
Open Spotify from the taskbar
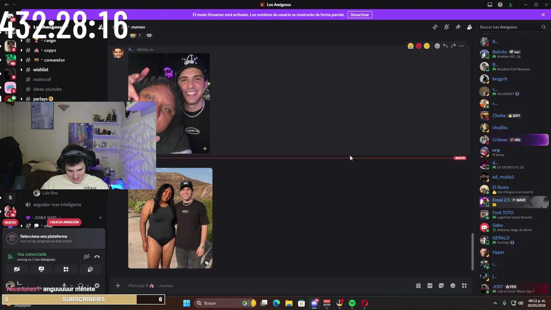coord(352,303)
